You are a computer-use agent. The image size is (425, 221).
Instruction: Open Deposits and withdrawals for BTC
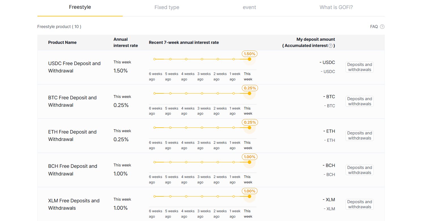[360, 101]
